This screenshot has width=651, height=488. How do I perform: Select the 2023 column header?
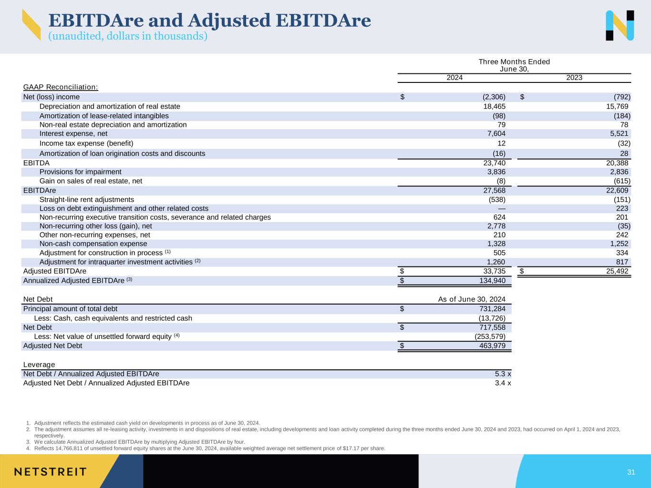574,78
